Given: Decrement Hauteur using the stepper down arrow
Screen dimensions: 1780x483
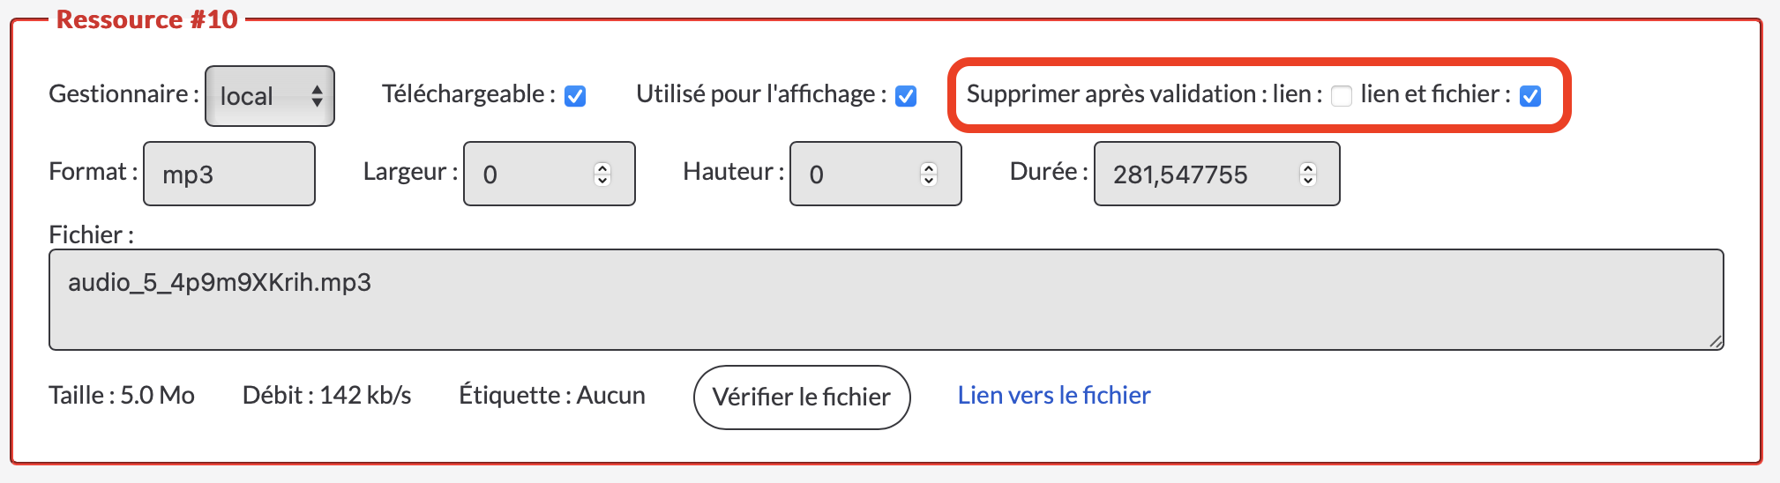Looking at the screenshot, I should 929,181.
